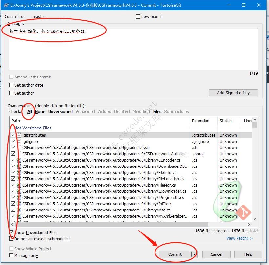Click the FileInfo.cs file icon
The height and width of the screenshot is (265, 269).
[x=19, y=172]
